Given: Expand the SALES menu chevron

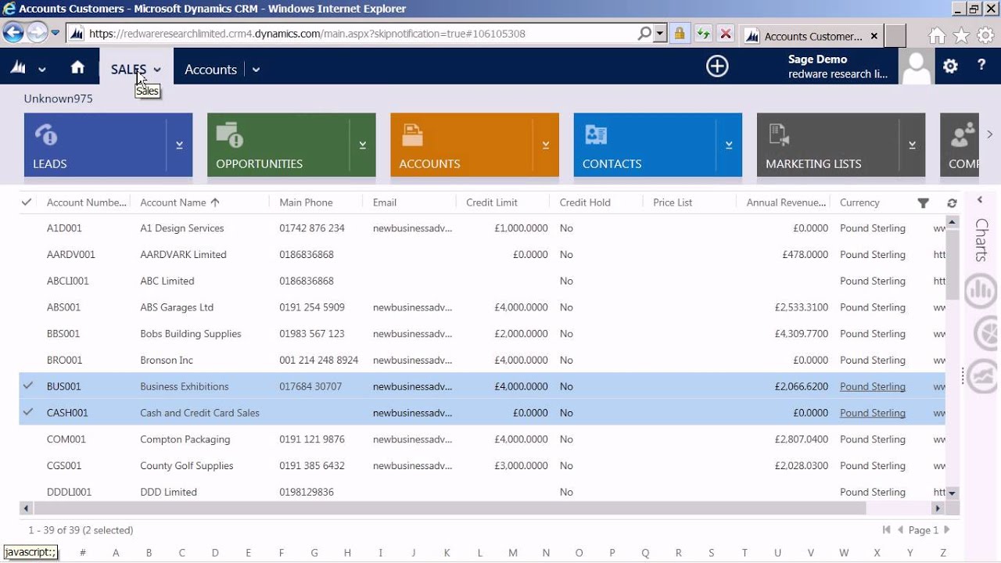Looking at the screenshot, I should (157, 70).
